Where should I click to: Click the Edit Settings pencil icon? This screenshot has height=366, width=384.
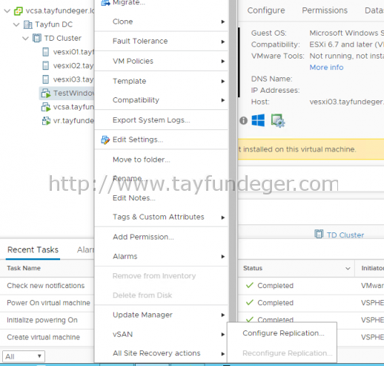tap(105, 140)
